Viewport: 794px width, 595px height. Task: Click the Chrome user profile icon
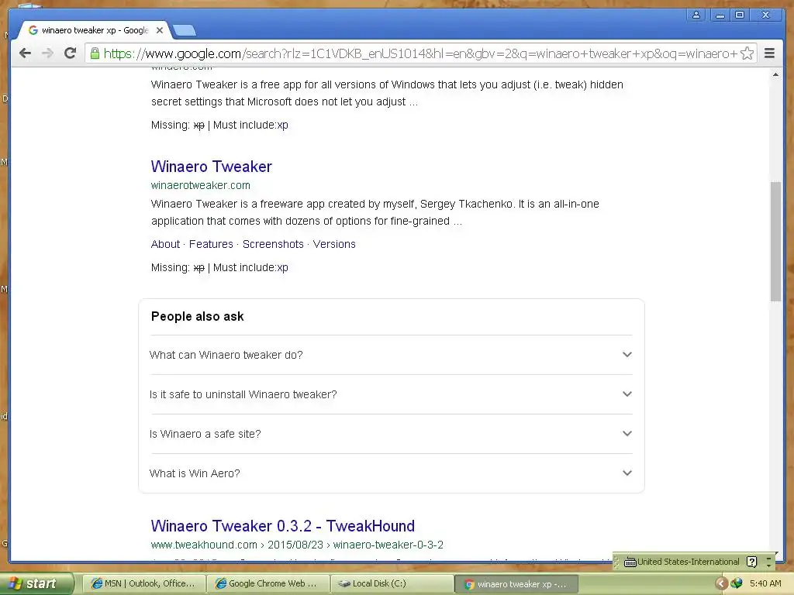click(x=696, y=15)
